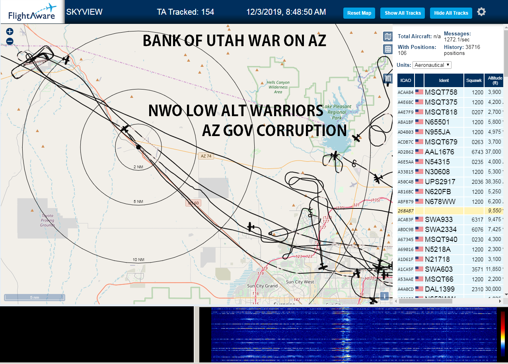Select the gray aircraft icon east of lake
508x364 pixels.
(354, 185)
